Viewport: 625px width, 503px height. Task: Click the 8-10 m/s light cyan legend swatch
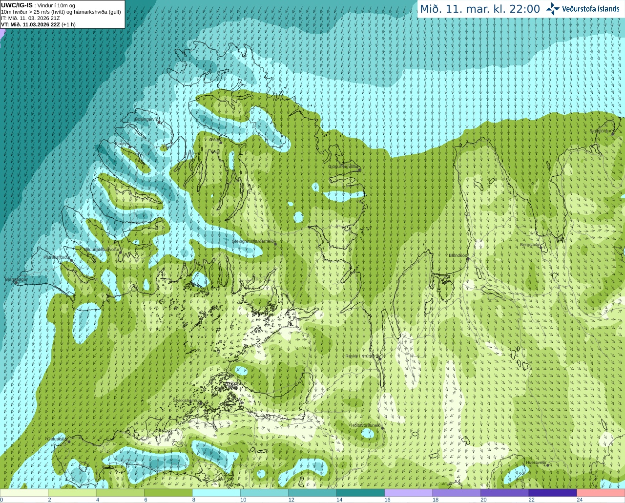pyautogui.click(x=216, y=493)
